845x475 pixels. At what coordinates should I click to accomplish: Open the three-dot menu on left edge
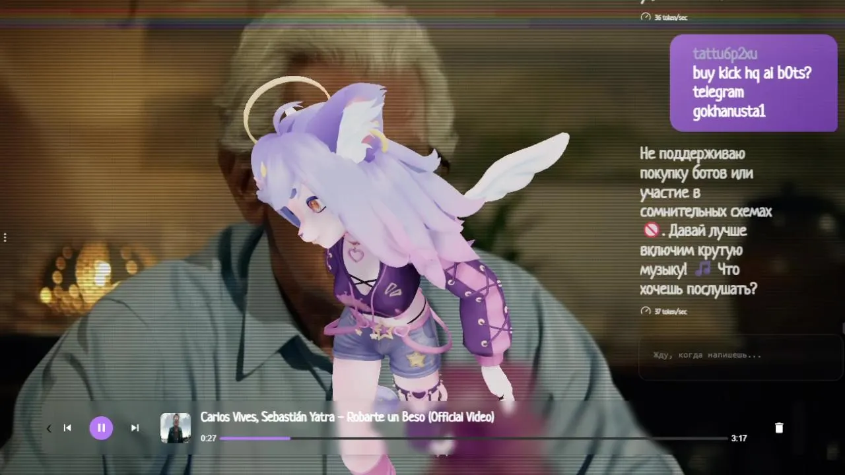[5, 237]
